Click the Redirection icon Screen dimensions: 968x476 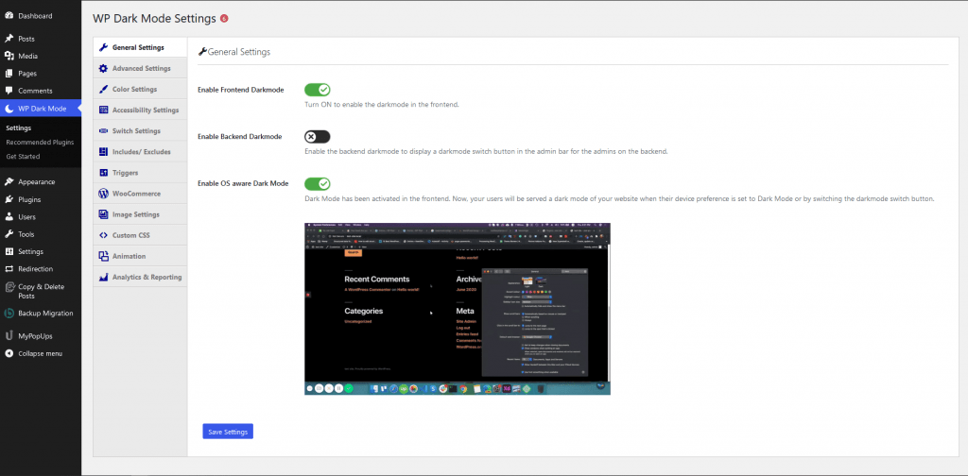9,269
